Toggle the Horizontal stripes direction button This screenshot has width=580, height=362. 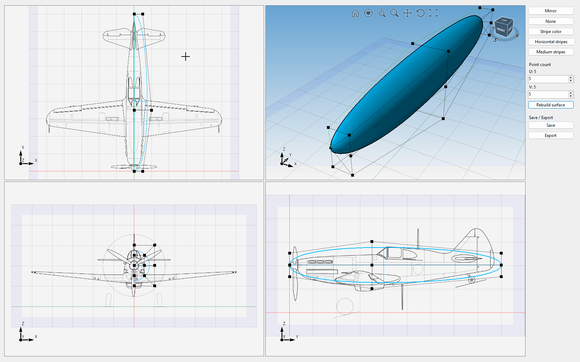[550, 42]
